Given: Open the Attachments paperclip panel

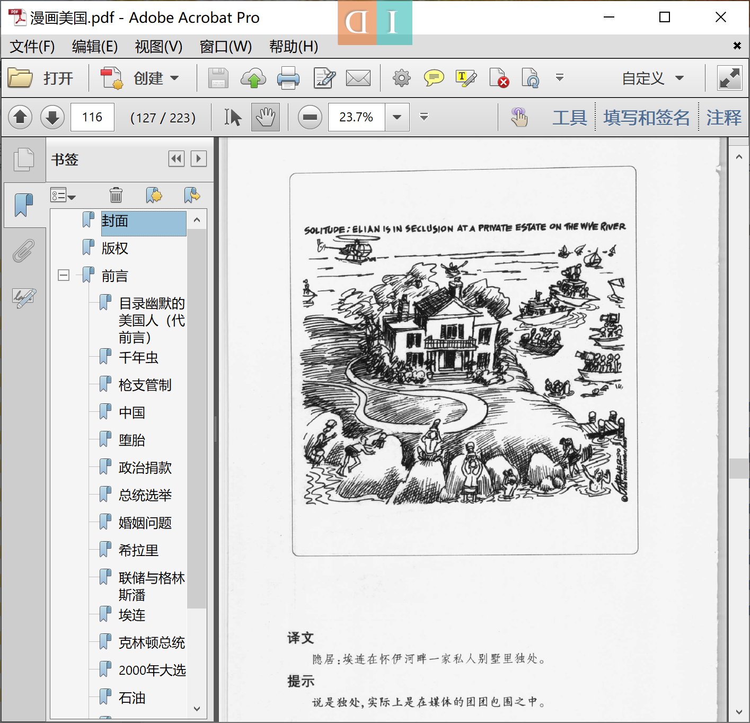Looking at the screenshot, I should coord(23,251).
